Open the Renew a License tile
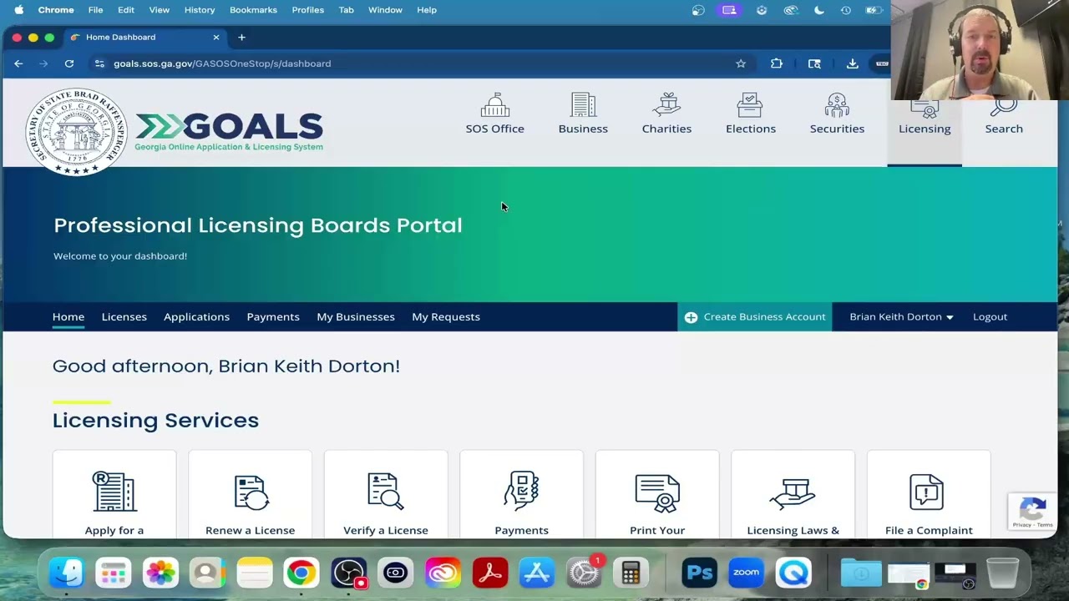1069x601 pixels. click(250, 494)
